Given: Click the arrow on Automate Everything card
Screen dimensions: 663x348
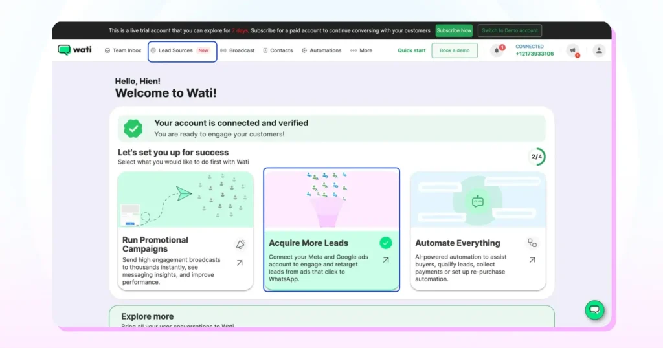Looking at the screenshot, I should coord(532,260).
